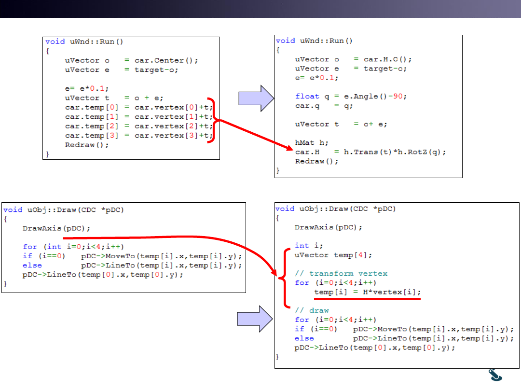Click the dark gradient title bar
521x391 pixels.
point(260,9)
